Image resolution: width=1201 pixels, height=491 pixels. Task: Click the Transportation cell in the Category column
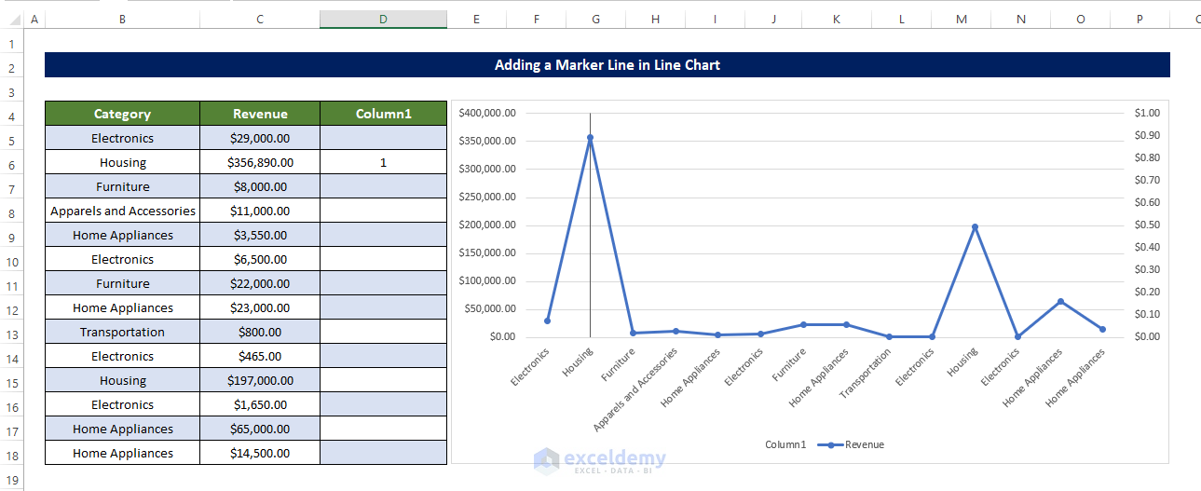pos(122,332)
